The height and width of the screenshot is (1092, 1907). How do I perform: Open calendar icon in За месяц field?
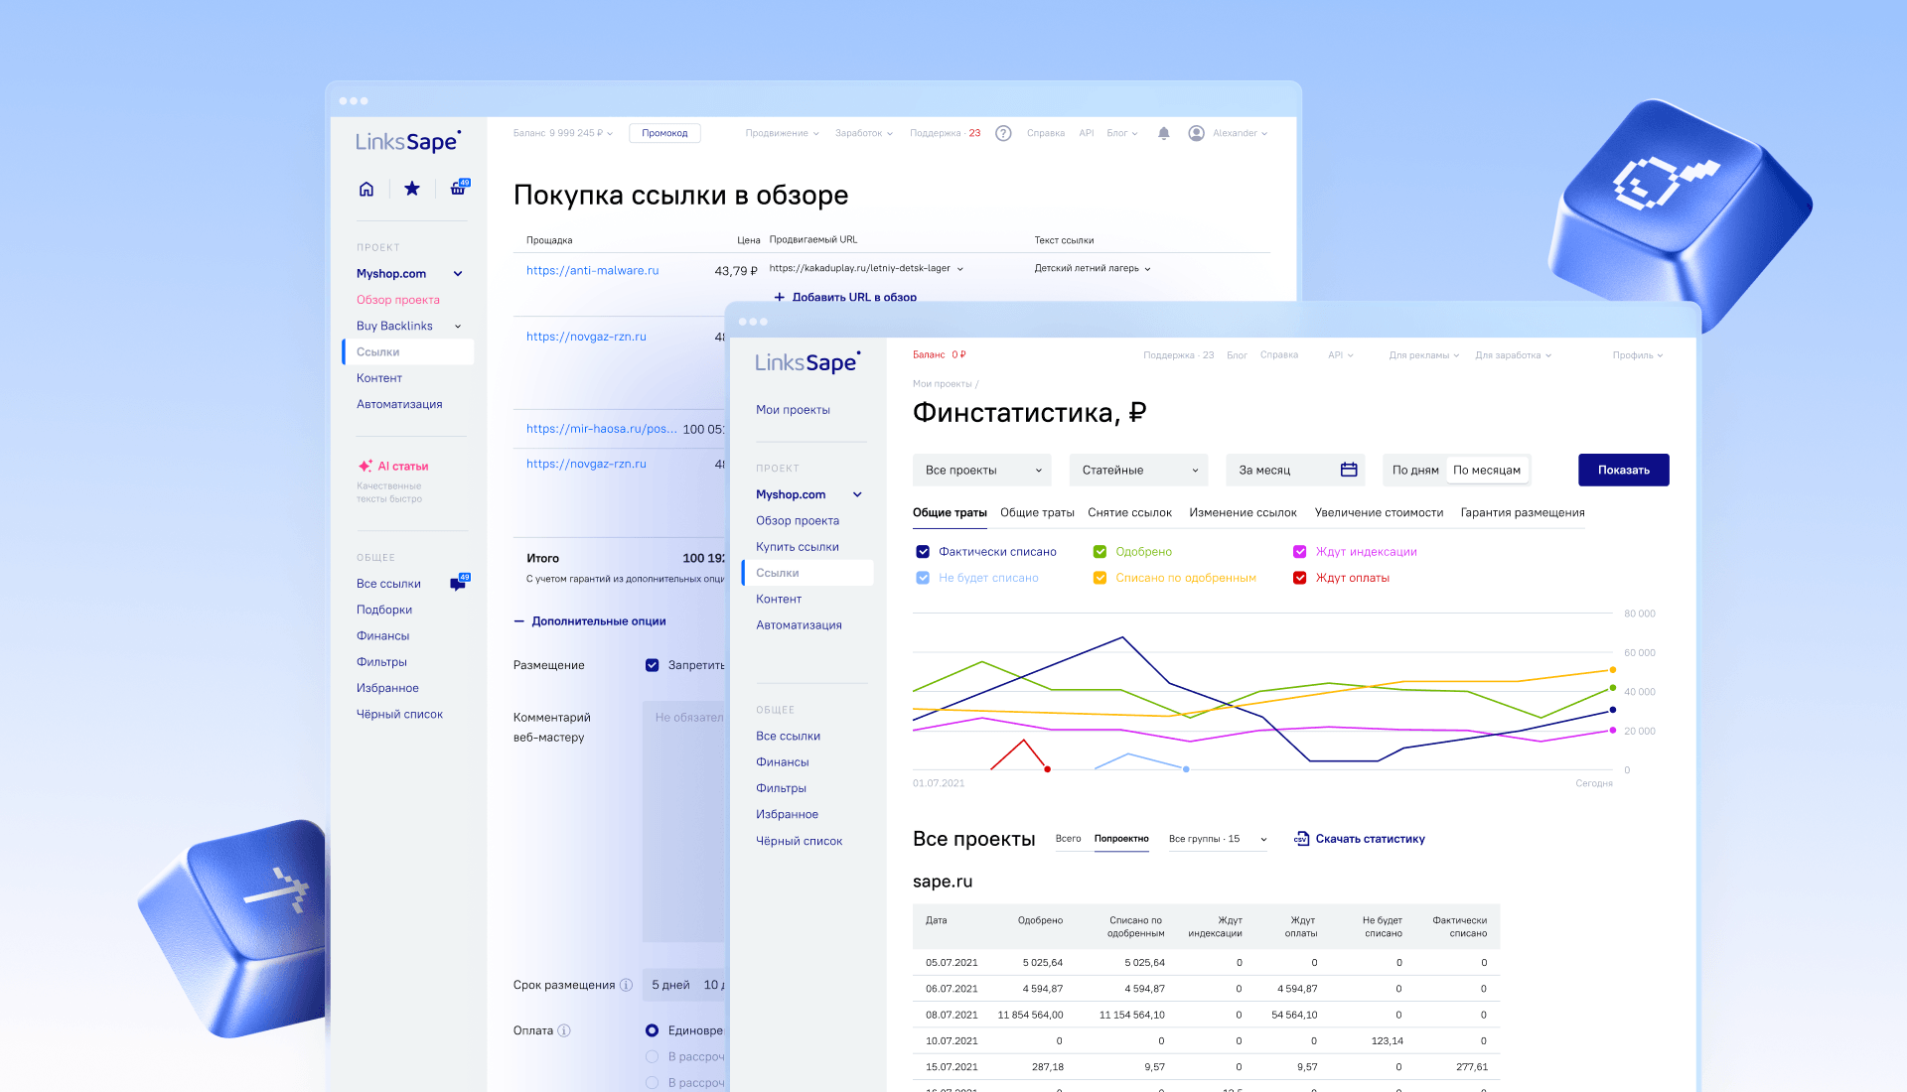tap(1349, 470)
